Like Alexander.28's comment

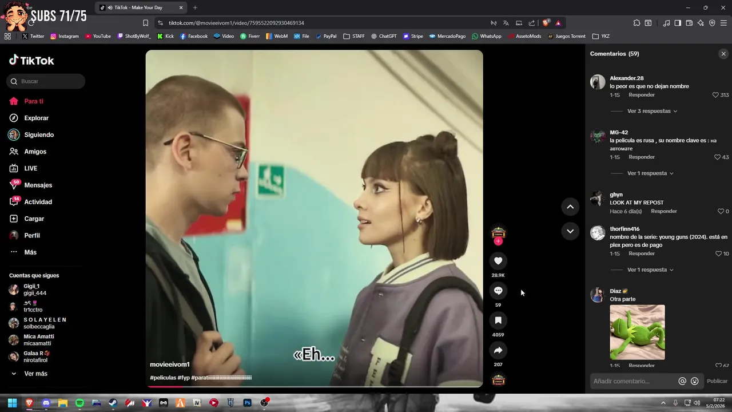coord(715,95)
